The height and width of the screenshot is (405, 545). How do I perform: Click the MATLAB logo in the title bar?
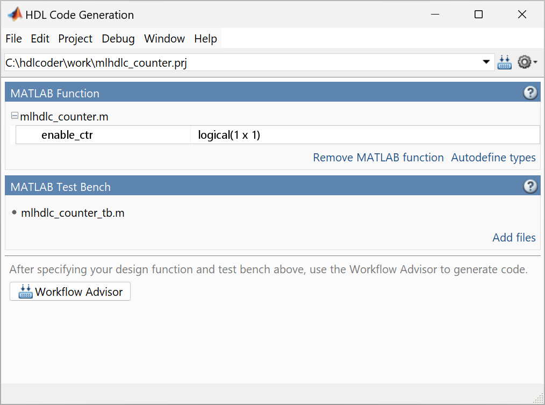tap(15, 14)
